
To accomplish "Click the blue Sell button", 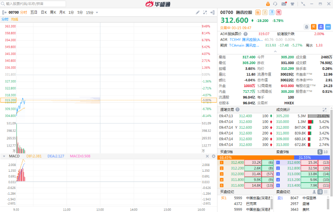I will coord(320,27).
